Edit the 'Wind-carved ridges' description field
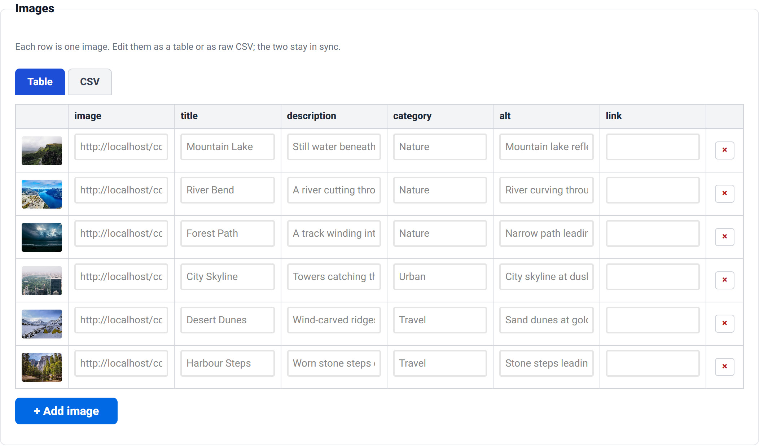The height and width of the screenshot is (446, 759). coord(334,320)
